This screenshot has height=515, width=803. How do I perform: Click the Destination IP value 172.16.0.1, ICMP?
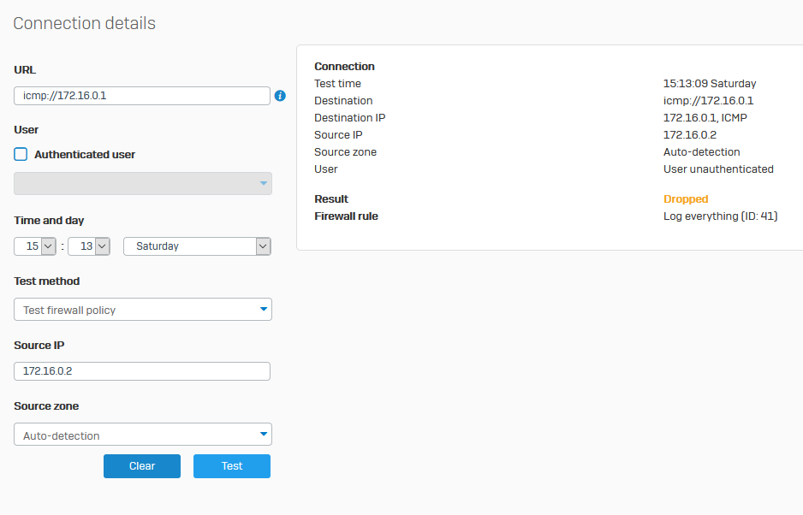pos(705,118)
